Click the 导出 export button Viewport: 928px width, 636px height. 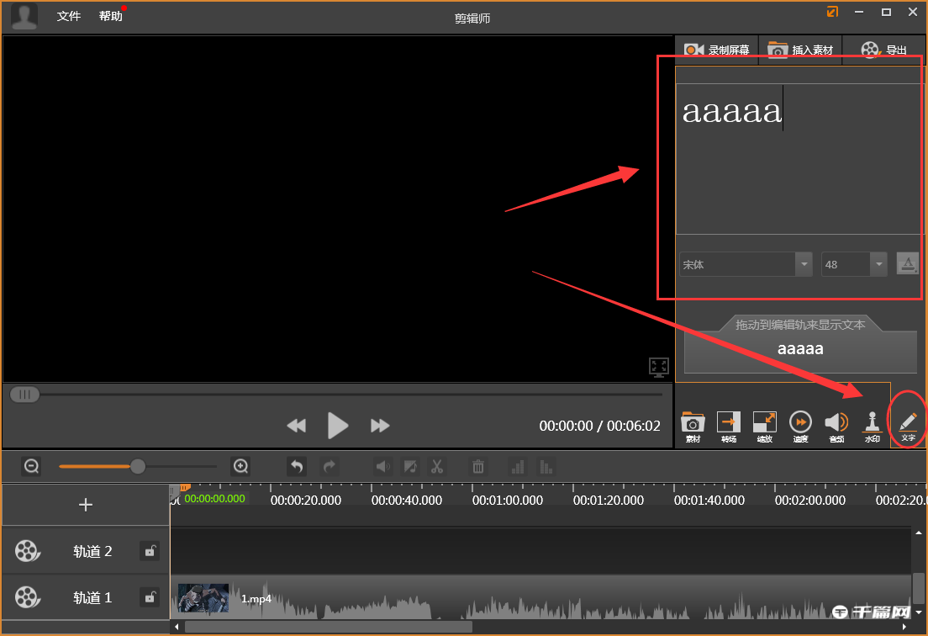coord(884,50)
